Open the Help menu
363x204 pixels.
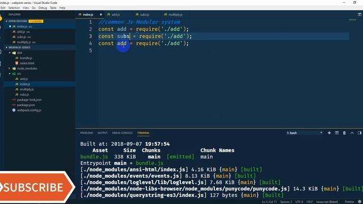click(x=62, y=8)
